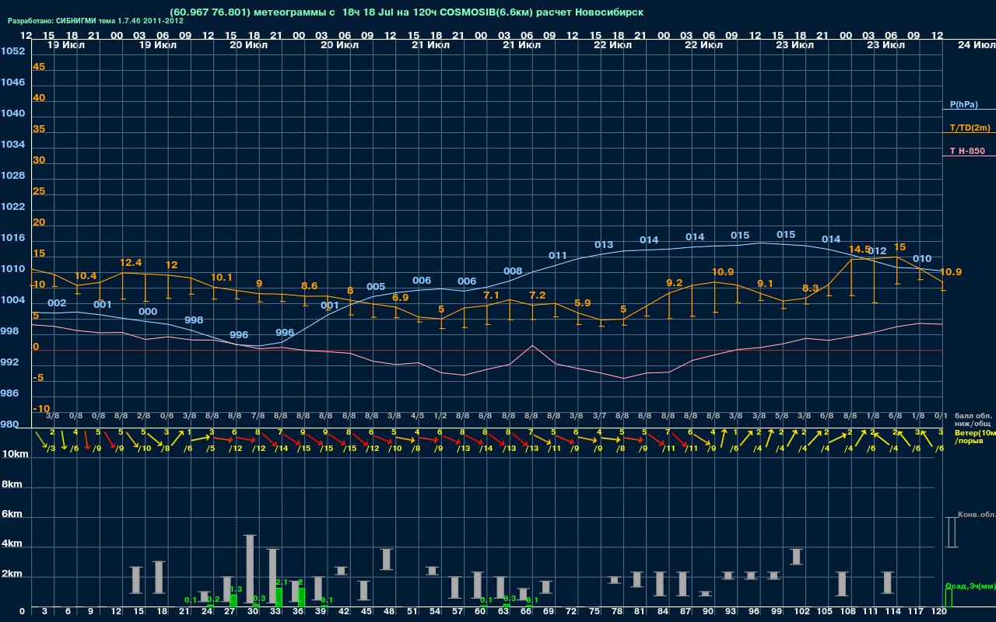Click the orange legend line under T/TD(2m)
The height and width of the screenshot is (622, 996).
pyautogui.click(x=969, y=133)
